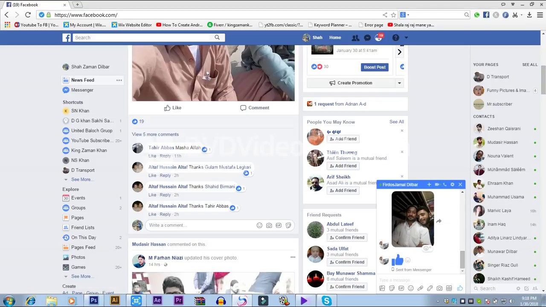Attach file with paperclip icon in chat
Viewport: 546px width, 307px height.
[420, 289]
